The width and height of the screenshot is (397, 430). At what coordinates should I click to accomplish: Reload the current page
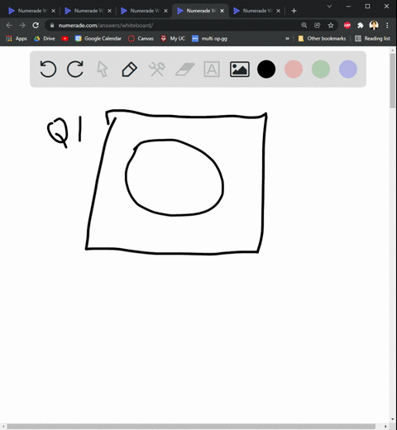pyautogui.click(x=36, y=26)
